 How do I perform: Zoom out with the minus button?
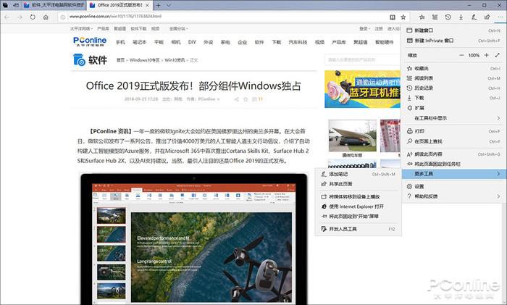(461, 55)
